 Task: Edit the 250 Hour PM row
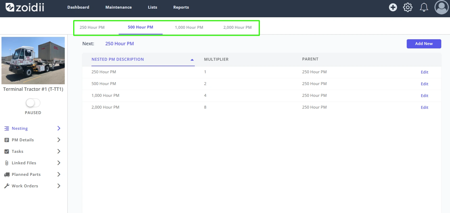(424, 72)
